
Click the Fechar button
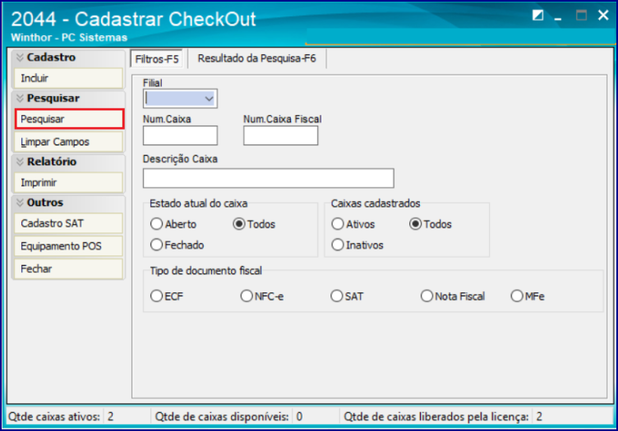pos(68,268)
